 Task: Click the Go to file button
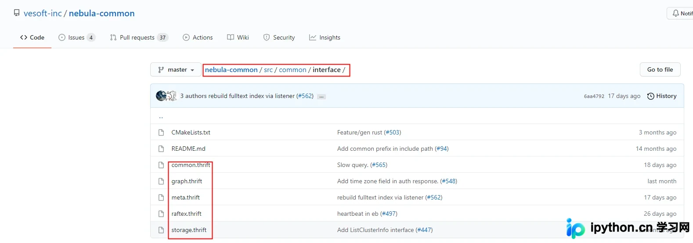point(660,69)
